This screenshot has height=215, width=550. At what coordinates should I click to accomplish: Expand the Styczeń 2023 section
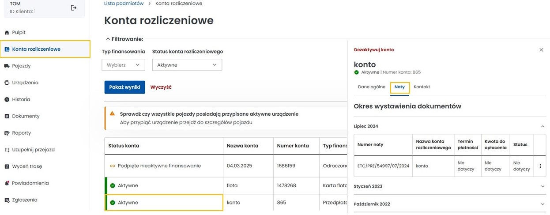[x=542, y=186]
